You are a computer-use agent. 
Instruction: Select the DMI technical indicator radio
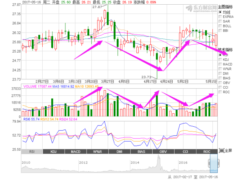(220, 73)
